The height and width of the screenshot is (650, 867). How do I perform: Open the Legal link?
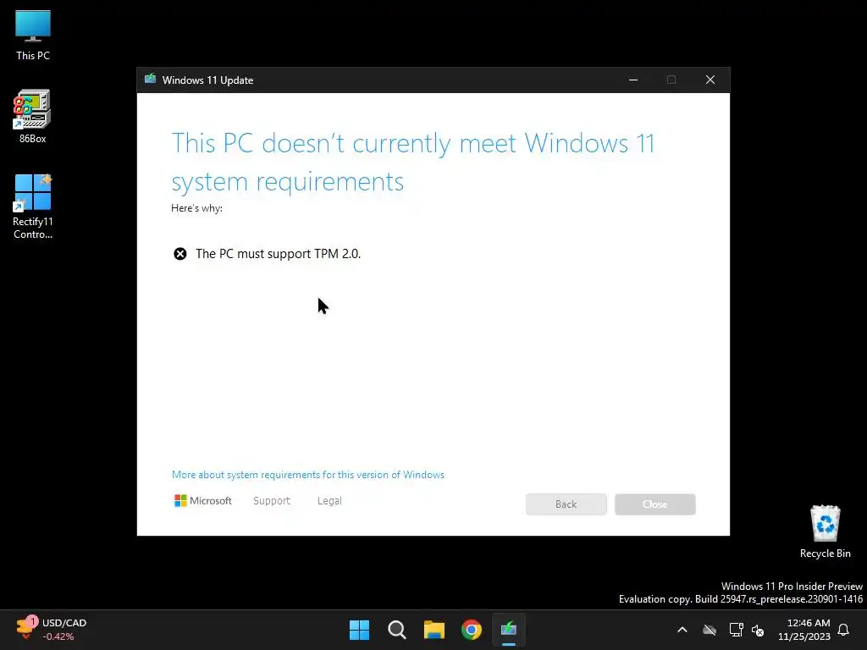(329, 501)
